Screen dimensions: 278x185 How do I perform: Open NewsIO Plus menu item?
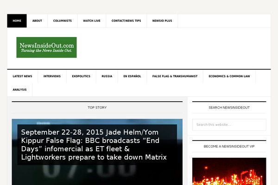[162, 21]
